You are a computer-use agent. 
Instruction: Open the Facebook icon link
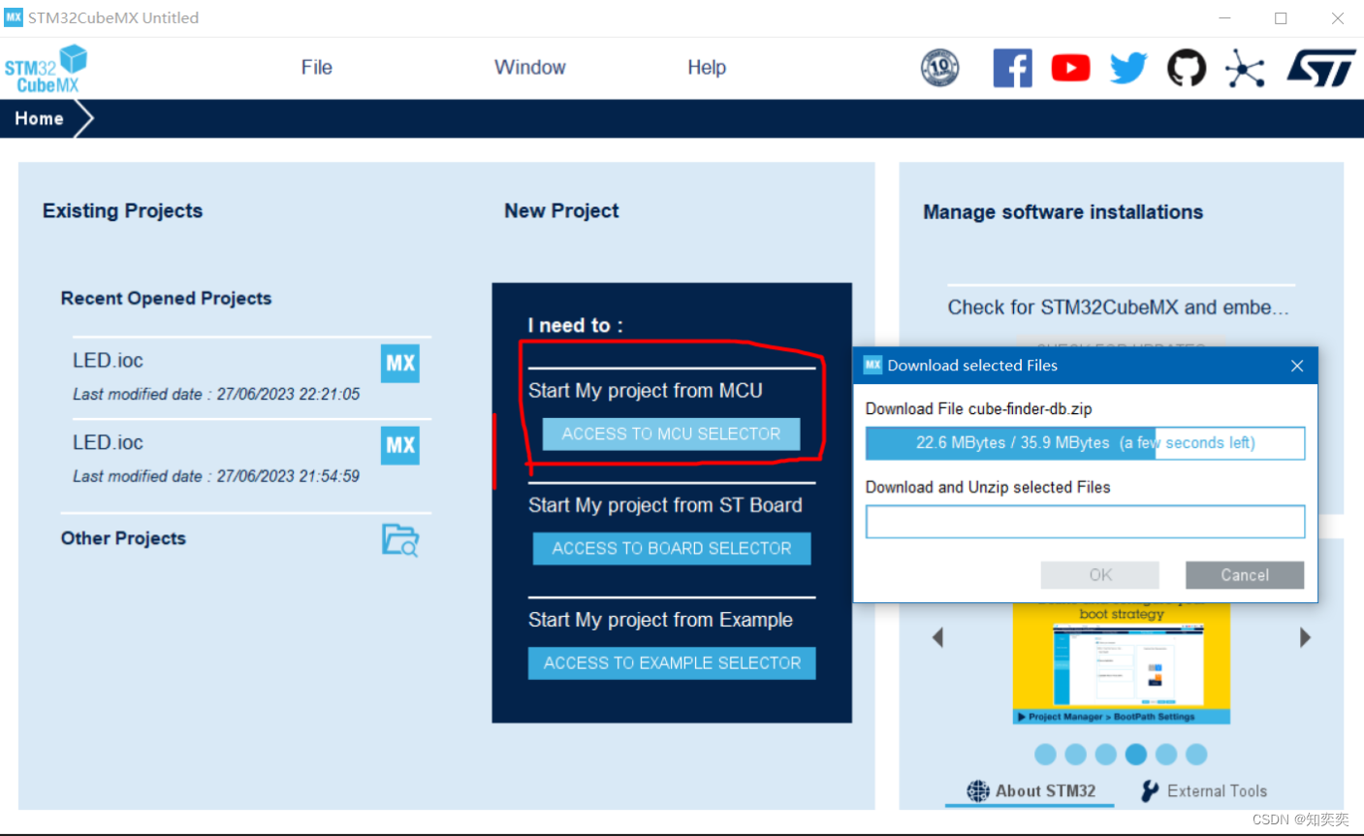(x=1012, y=68)
